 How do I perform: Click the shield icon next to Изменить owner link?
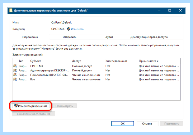click(68, 29)
